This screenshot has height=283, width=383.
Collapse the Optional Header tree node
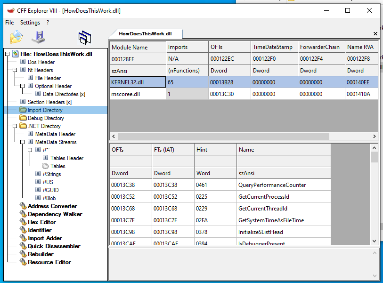[x=23, y=86]
